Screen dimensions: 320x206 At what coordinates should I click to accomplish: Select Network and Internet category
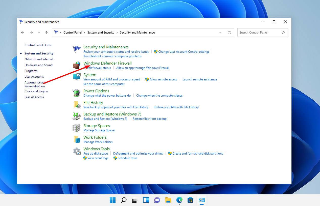click(39, 59)
